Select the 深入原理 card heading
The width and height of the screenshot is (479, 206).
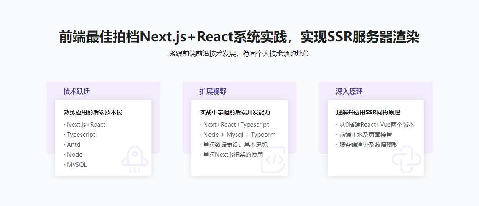[349, 91]
